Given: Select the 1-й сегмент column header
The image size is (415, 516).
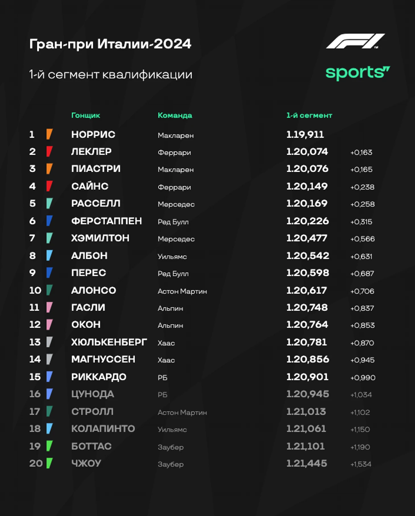Looking at the screenshot, I should (x=309, y=115).
